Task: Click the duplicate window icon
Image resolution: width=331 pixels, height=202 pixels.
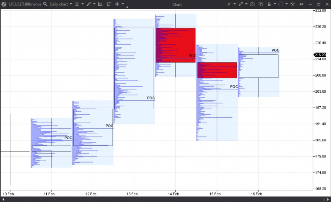Action: click(x=261, y=4)
